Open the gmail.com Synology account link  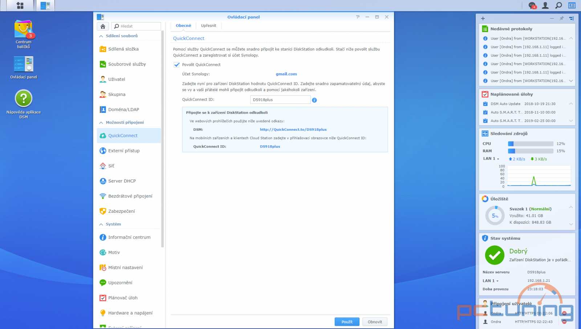pyautogui.click(x=286, y=74)
